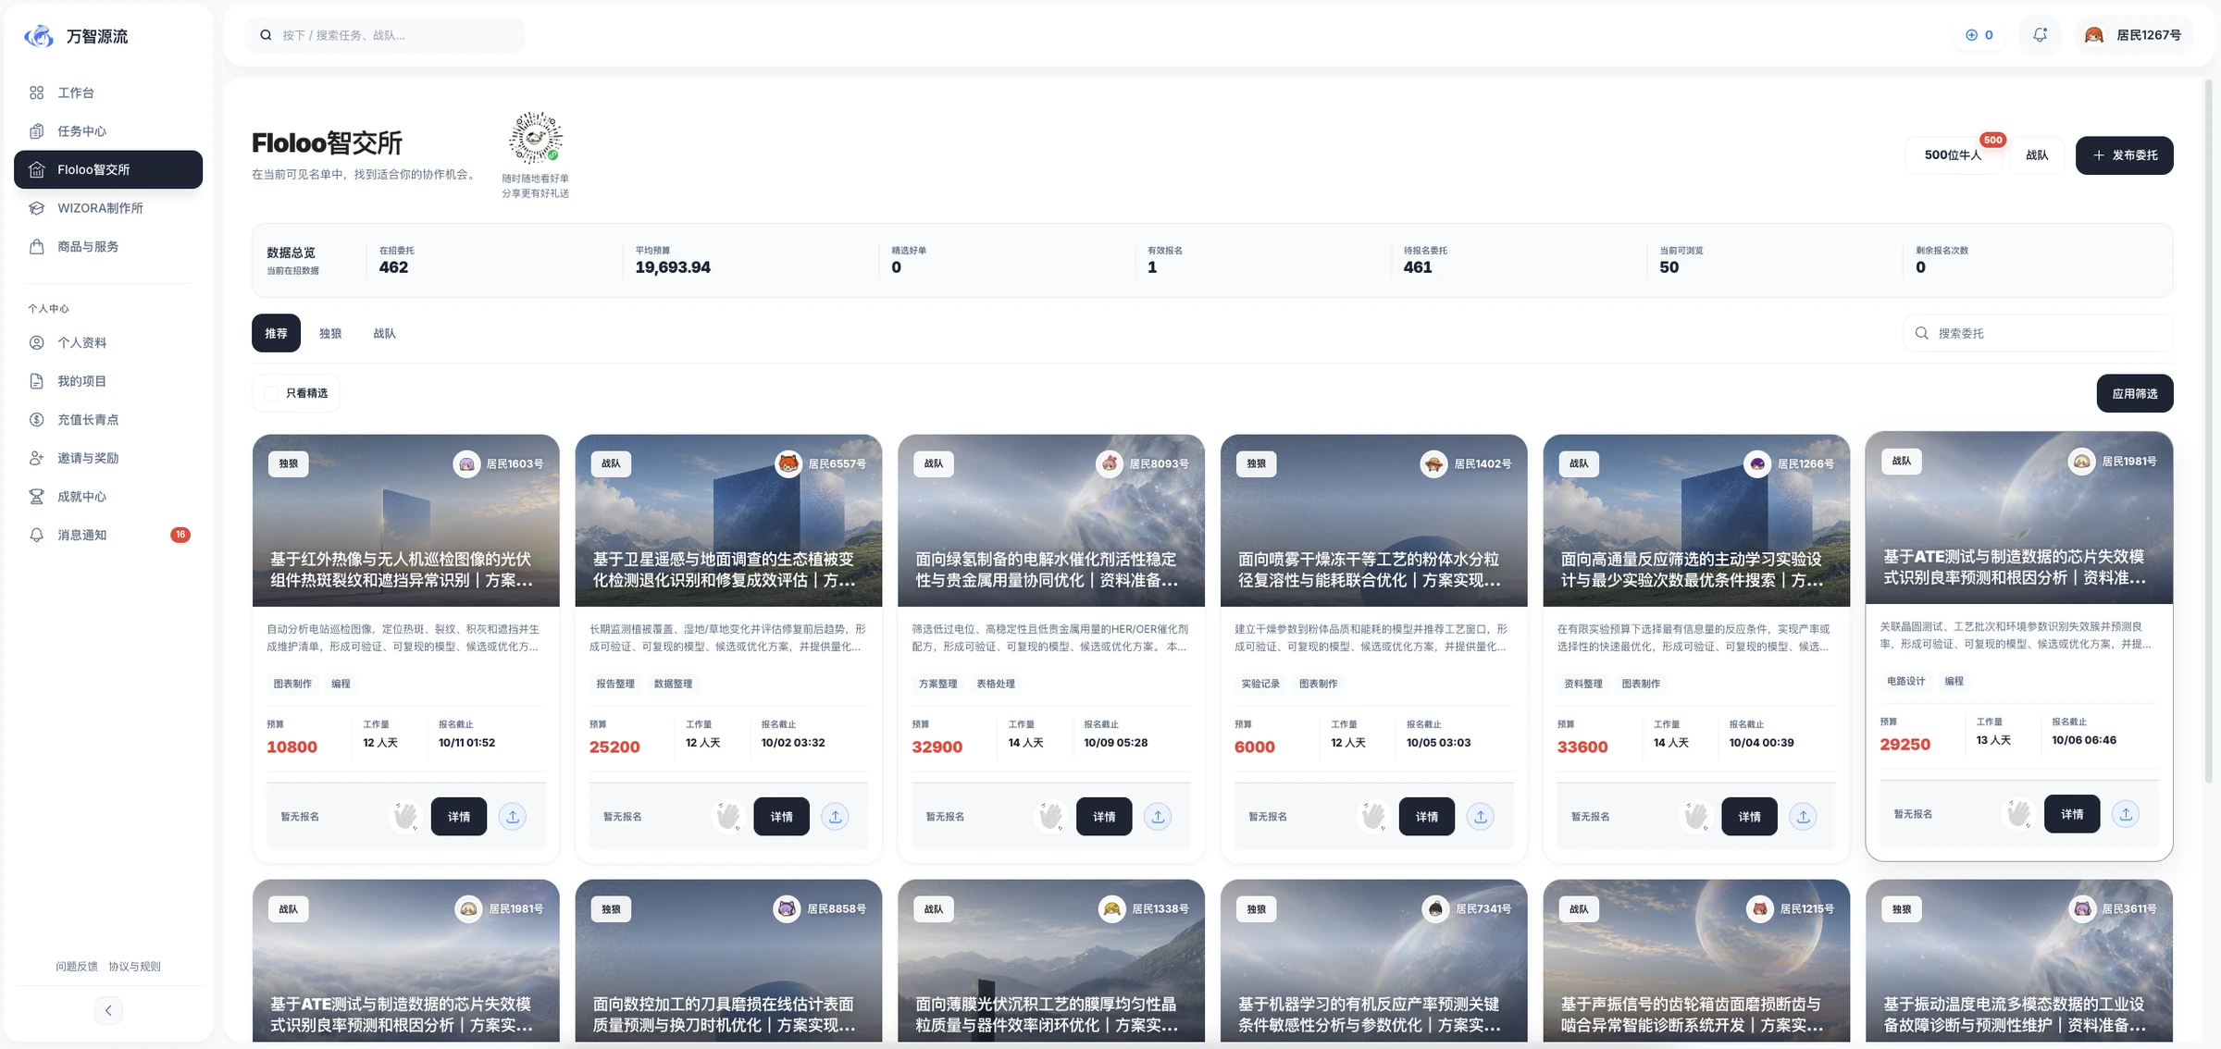Click the 500位牛人 toggle button

click(x=1953, y=155)
